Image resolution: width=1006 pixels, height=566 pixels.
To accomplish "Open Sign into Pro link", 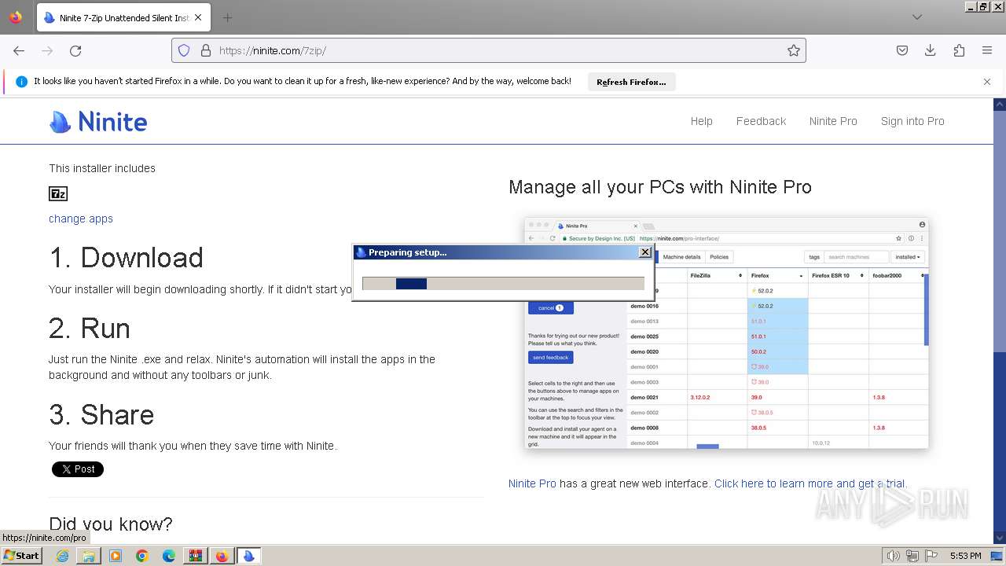I will pyautogui.click(x=912, y=121).
